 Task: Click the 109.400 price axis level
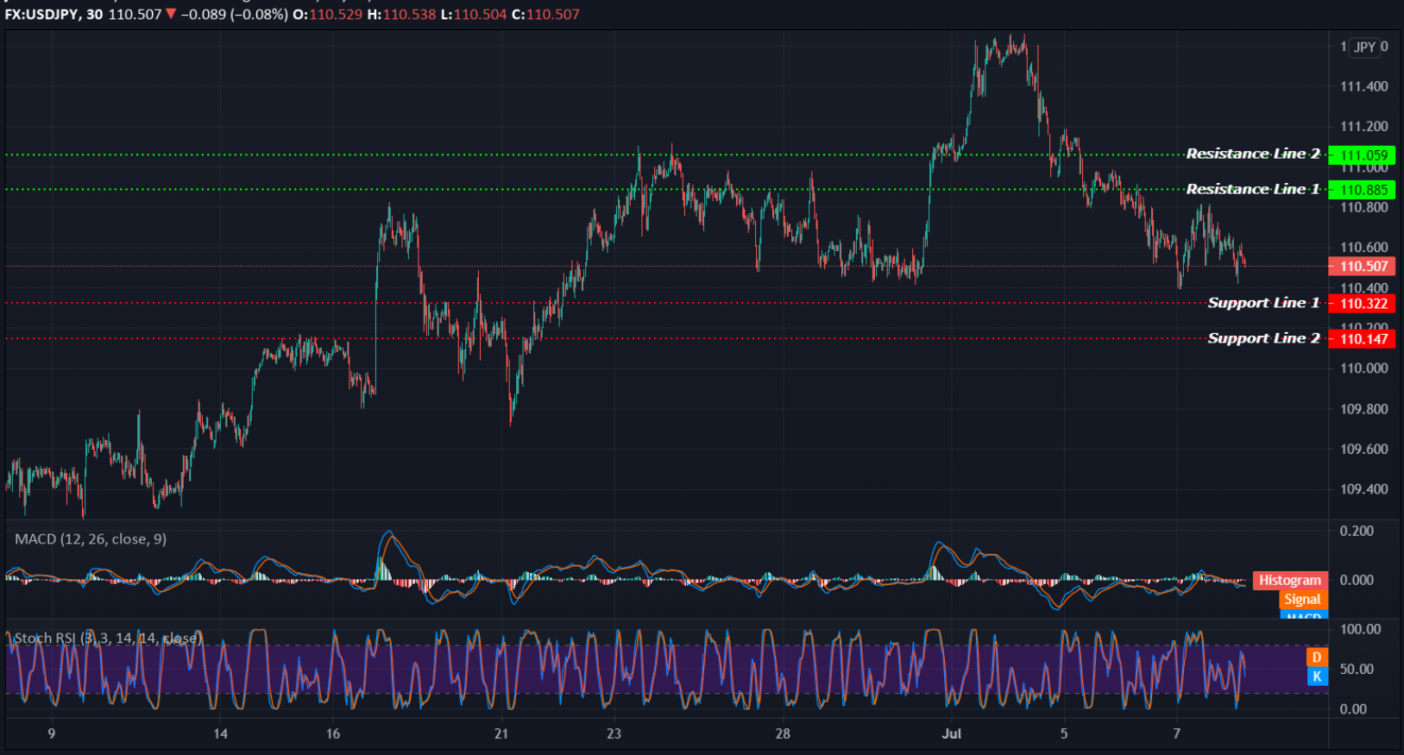tap(1363, 489)
